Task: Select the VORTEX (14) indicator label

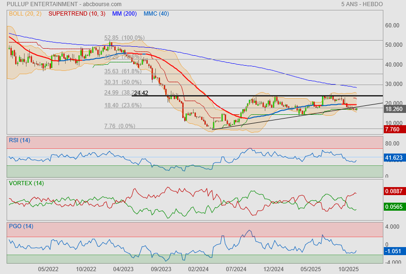Action: (x=26, y=183)
